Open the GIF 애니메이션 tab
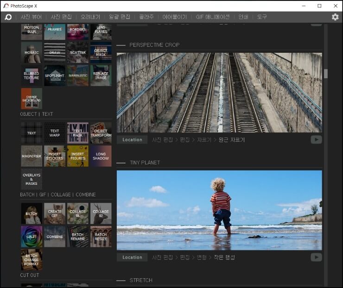This screenshot has width=343, height=288. (213, 17)
